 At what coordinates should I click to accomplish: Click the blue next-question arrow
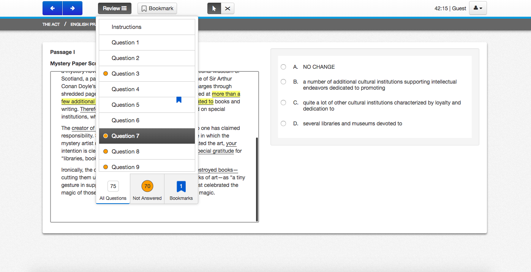[72, 8]
